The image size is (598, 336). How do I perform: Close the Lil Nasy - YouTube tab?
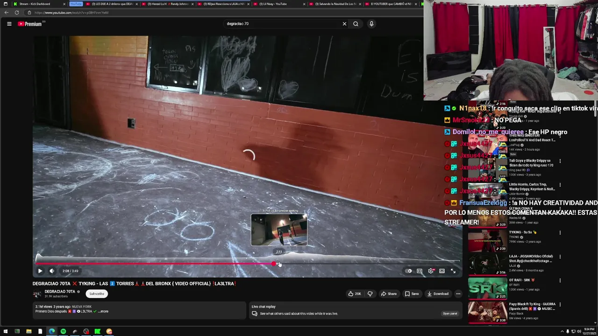(x=304, y=4)
